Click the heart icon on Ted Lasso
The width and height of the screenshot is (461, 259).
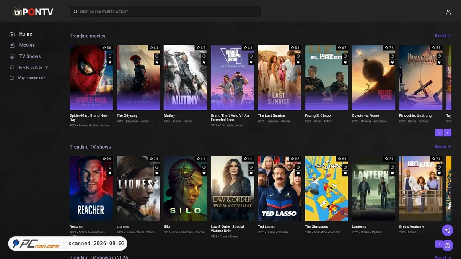pyautogui.click(x=298, y=173)
